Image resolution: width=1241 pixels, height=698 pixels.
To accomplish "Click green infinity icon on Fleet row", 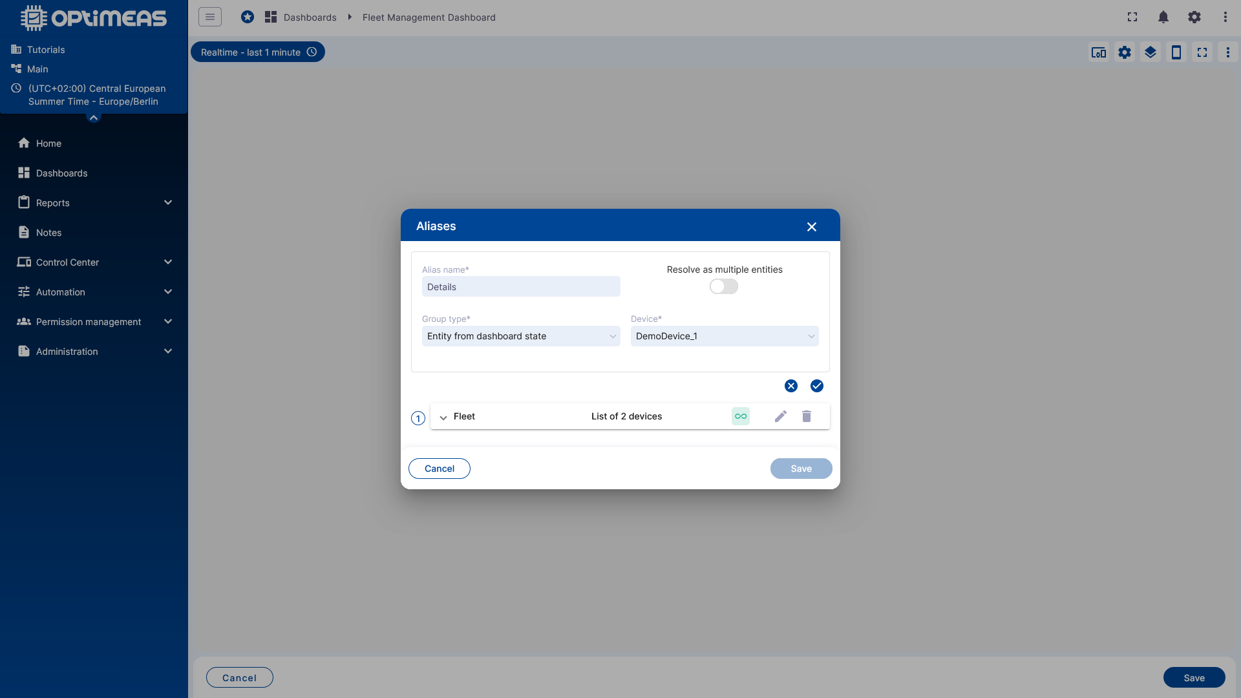I will 741,416.
